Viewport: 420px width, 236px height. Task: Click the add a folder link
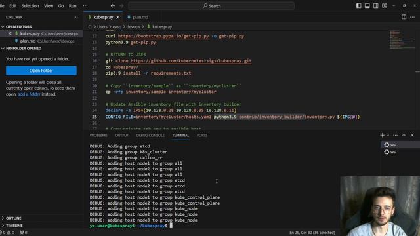[29, 94]
